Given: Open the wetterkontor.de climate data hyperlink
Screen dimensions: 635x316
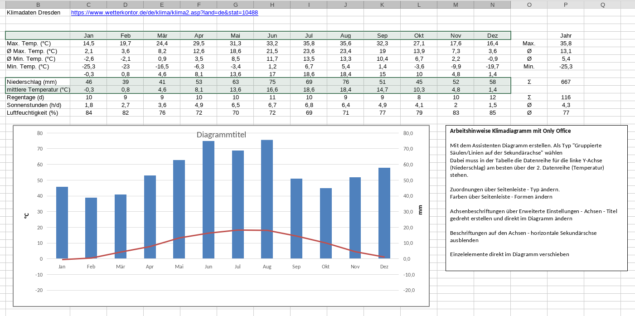Looking at the screenshot, I should point(164,13).
